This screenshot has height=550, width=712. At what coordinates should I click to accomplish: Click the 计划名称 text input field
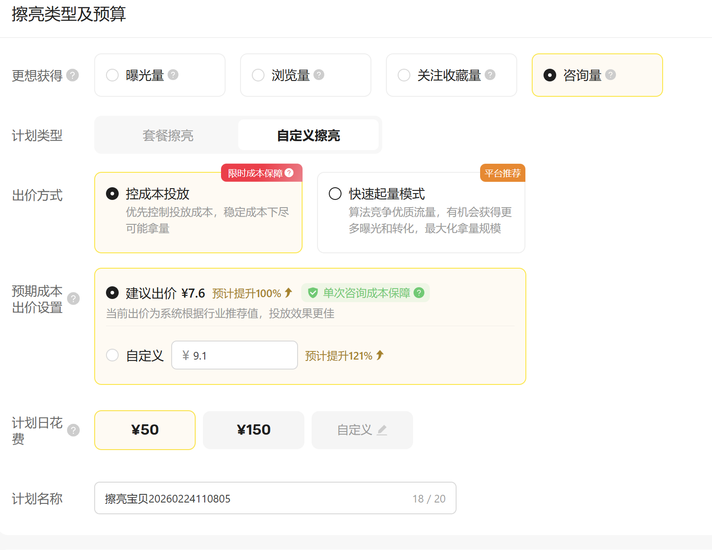pos(254,498)
